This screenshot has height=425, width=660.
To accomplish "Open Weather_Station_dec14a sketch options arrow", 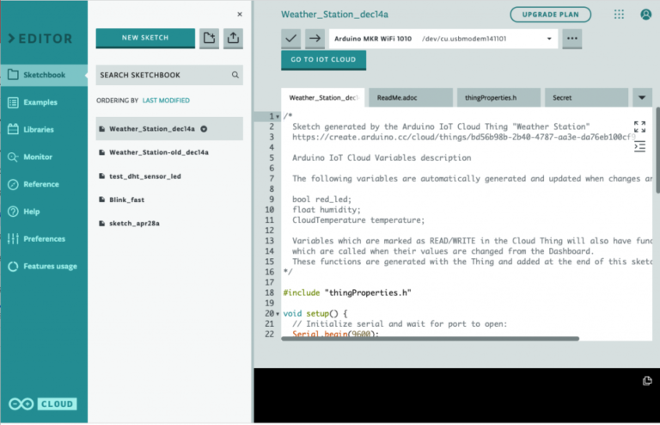I will 204,129.
